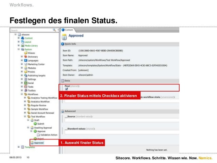This screenshot has width=217, height=163.
Task: Toggle the Final checkbox
Action: pos(67,89)
